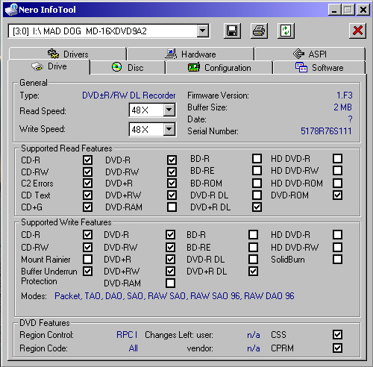
Task: Toggle CD Text checkbox
Action: [87, 195]
